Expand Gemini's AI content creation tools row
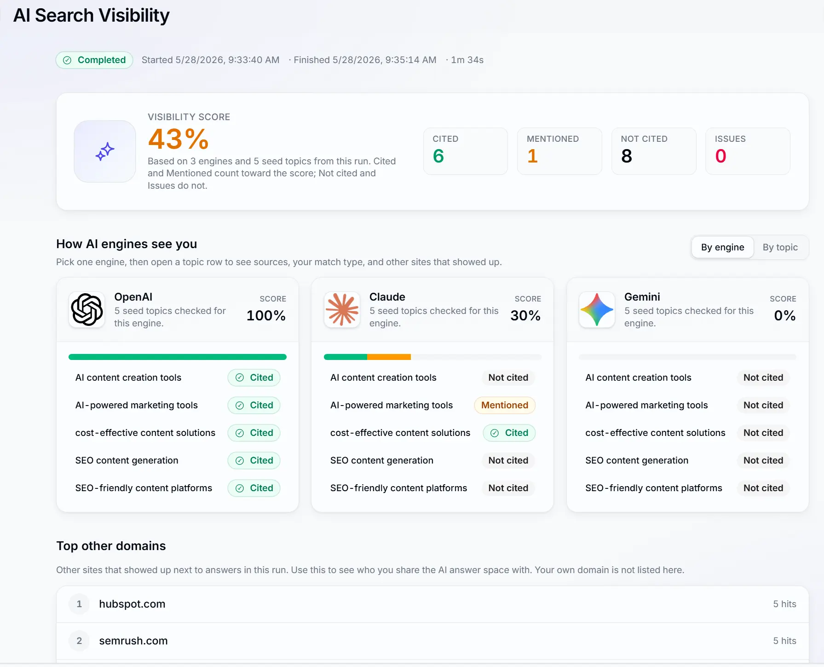Viewport: 824px width, 667px height. click(x=687, y=377)
